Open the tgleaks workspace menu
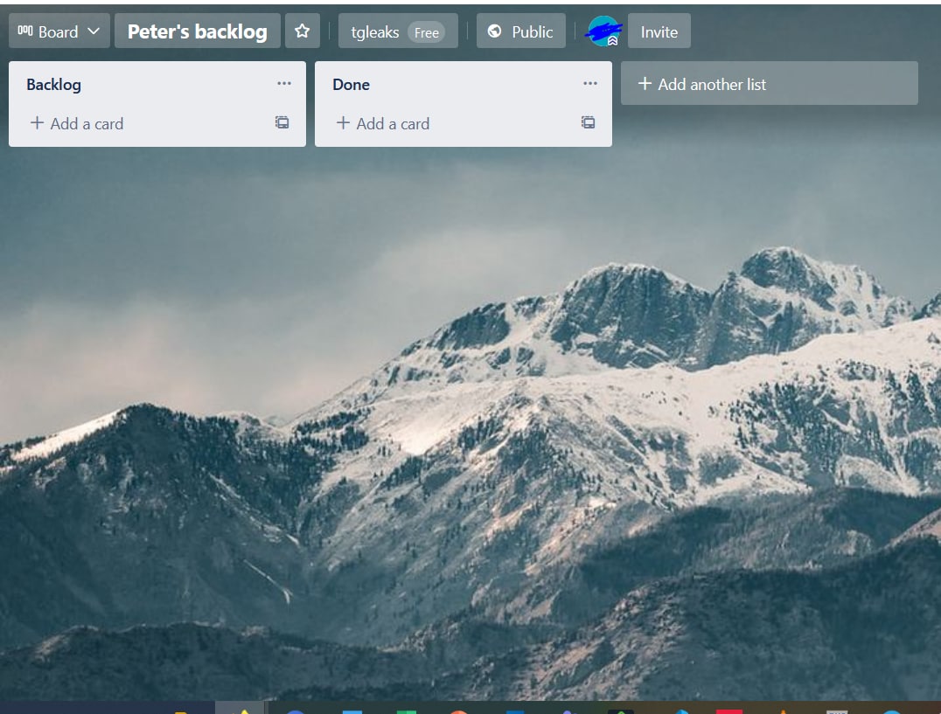The height and width of the screenshot is (714, 941). [375, 31]
